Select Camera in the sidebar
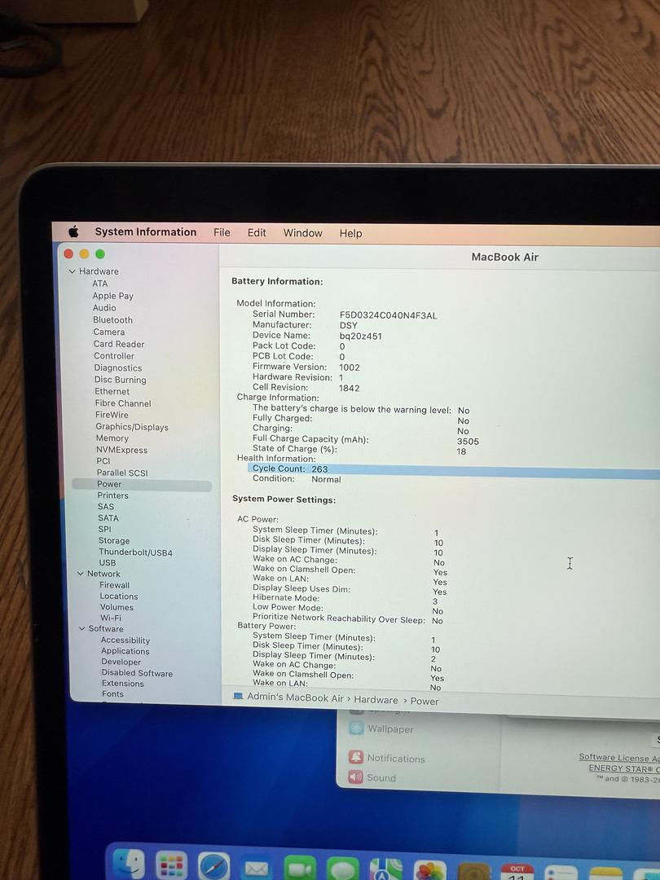This screenshot has height=880, width=660. 109,332
